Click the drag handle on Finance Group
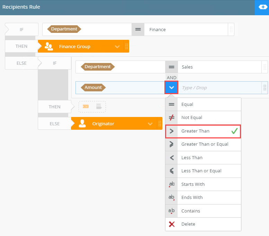 (x=126, y=46)
